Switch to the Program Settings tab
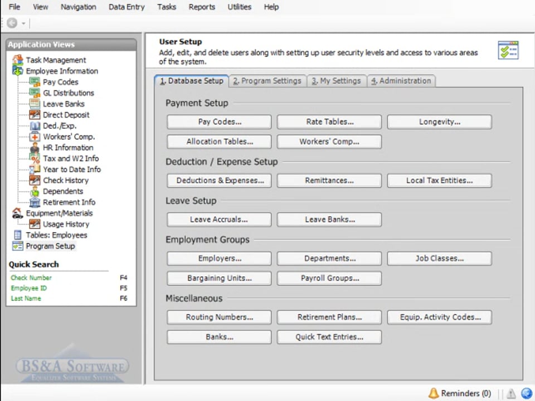The width and height of the screenshot is (535, 401). pos(267,81)
